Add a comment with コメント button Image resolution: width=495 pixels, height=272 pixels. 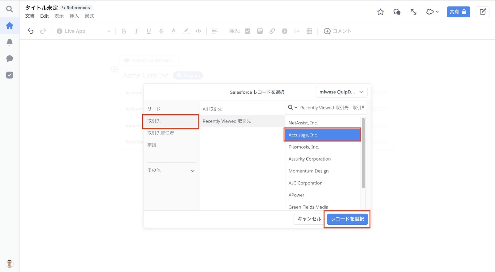tap(338, 31)
